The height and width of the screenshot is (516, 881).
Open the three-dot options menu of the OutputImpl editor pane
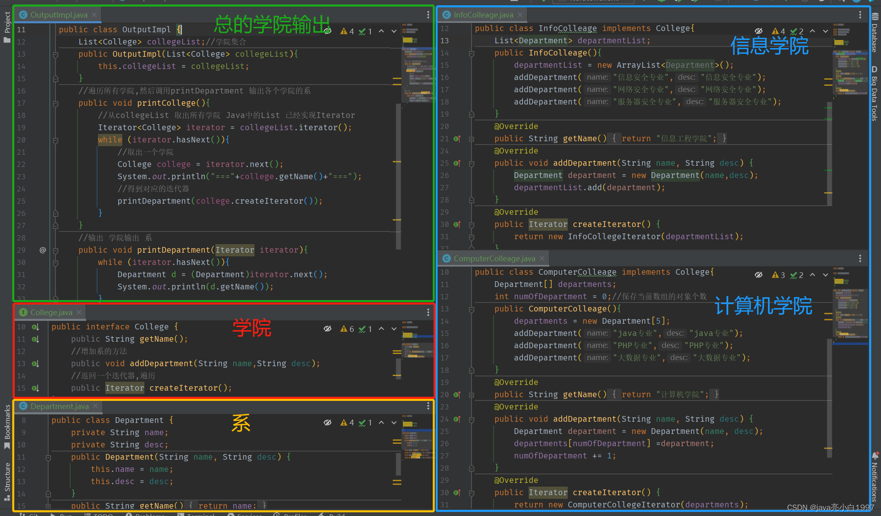(428, 15)
